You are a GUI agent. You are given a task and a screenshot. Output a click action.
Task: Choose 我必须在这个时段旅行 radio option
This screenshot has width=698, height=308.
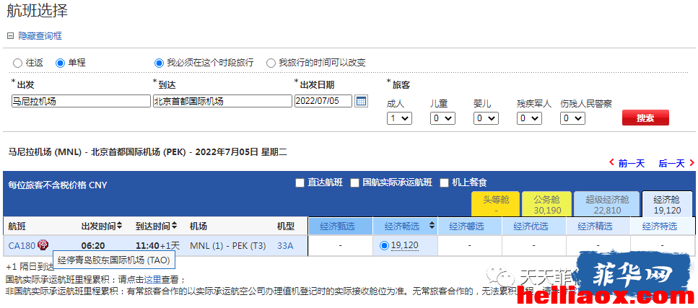(159, 63)
